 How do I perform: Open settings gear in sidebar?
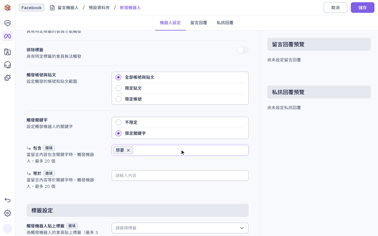click(x=7, y=213)
